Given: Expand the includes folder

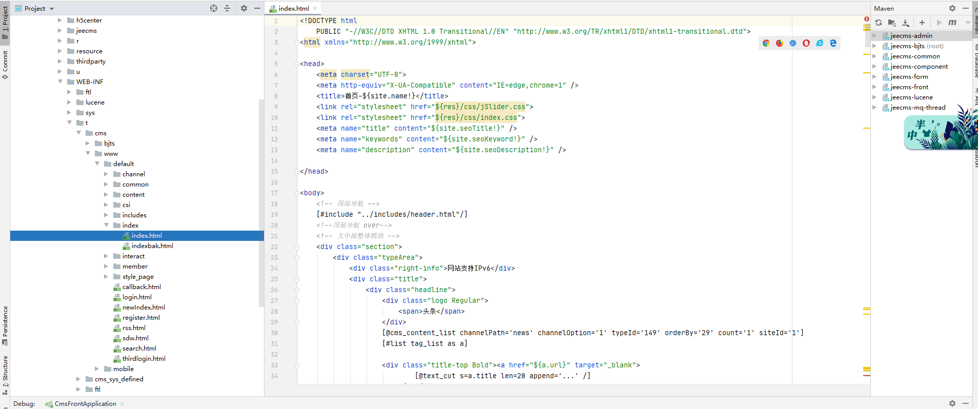Looking at the screenshot, I should tap(106, 215).
